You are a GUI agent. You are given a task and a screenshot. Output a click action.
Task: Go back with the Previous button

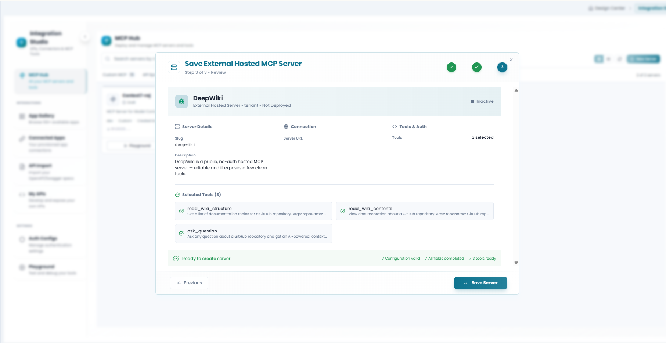pos(189,283)
